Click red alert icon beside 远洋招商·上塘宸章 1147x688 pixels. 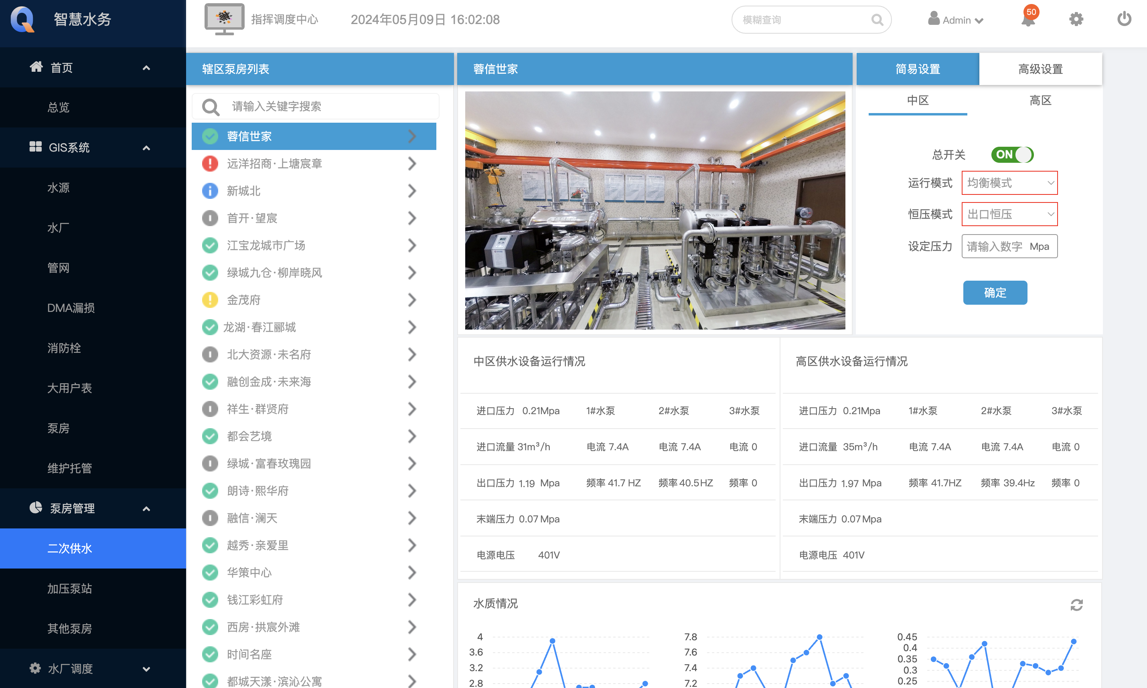[210, 164]
